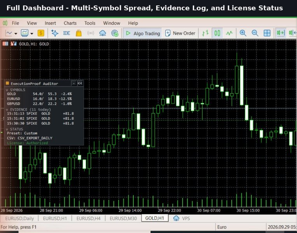The height and width of the screenshot is (233, 297).
Task: Open the IDE MetaEditor button
Action: (x=66, y=33)
